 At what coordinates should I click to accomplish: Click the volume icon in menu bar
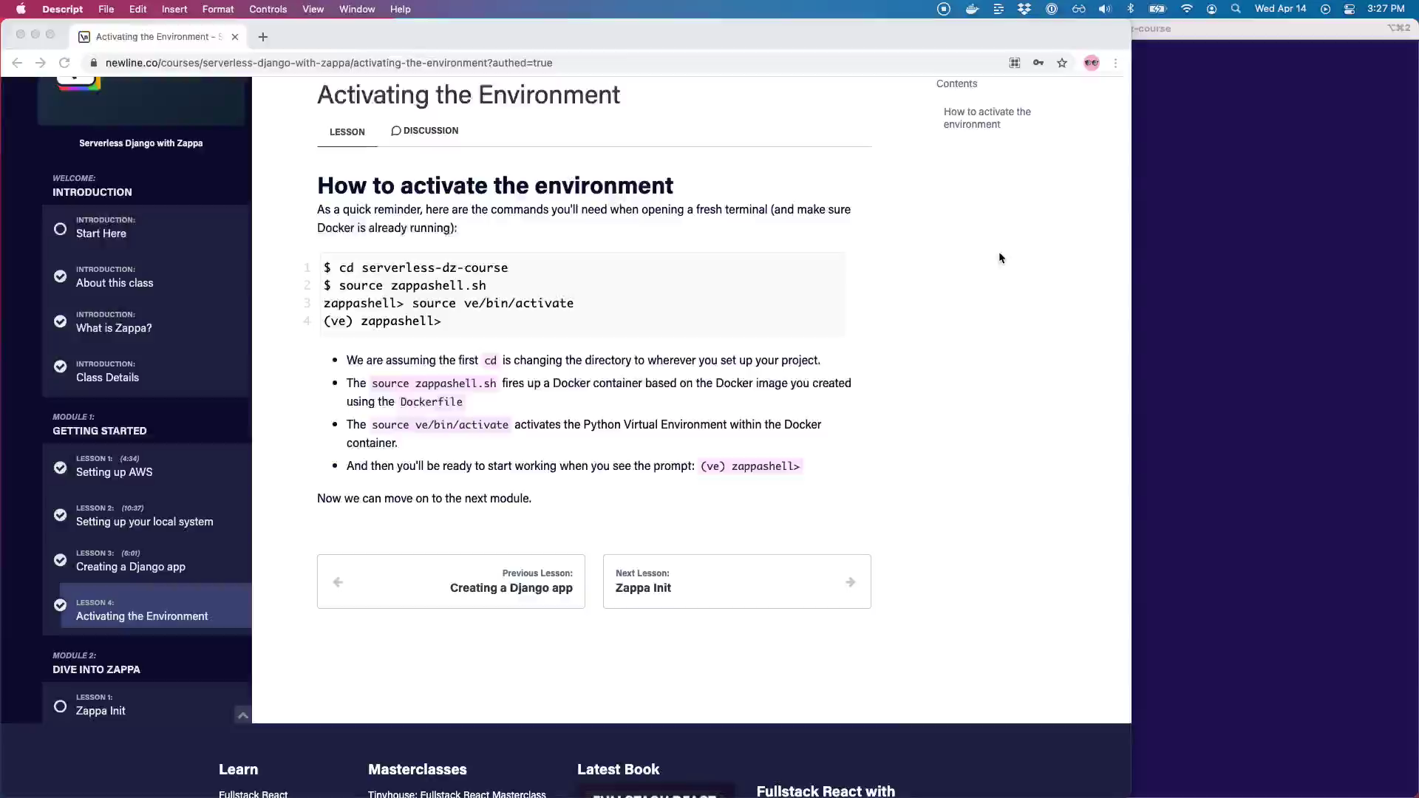pyautogui.click(x=1105, y=9)
